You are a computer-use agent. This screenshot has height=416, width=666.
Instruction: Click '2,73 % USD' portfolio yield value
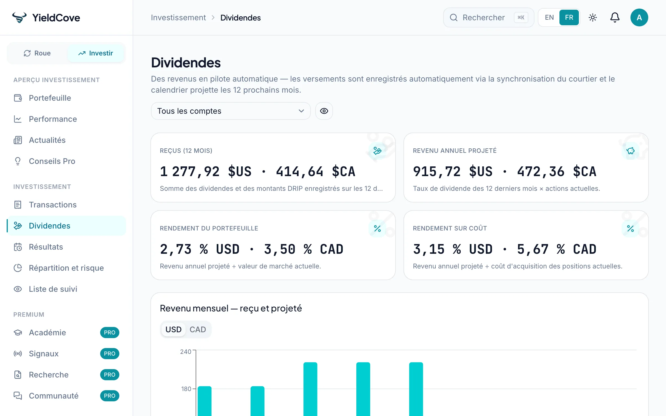200,249
